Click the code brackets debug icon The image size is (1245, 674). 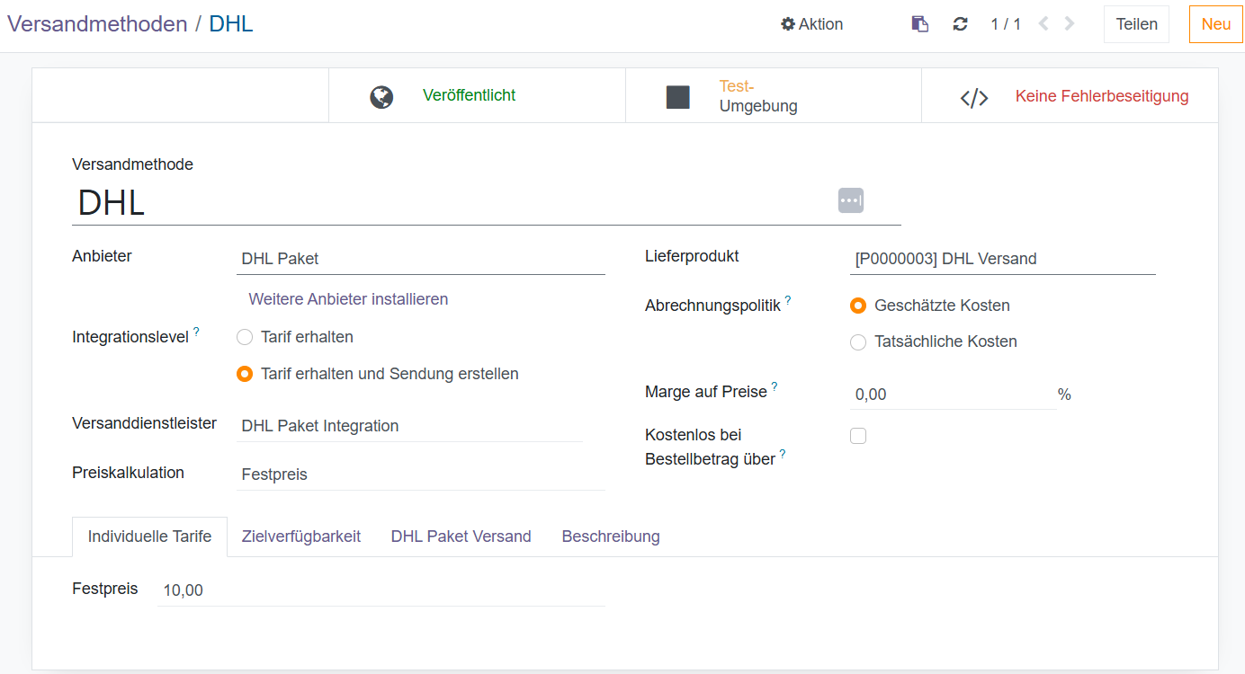click(974, 98)
